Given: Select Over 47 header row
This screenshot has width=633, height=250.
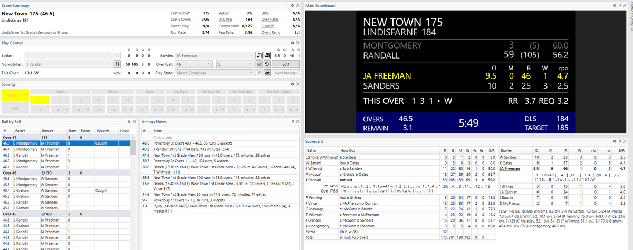Looking at the screenshot, I should (65, 137).
